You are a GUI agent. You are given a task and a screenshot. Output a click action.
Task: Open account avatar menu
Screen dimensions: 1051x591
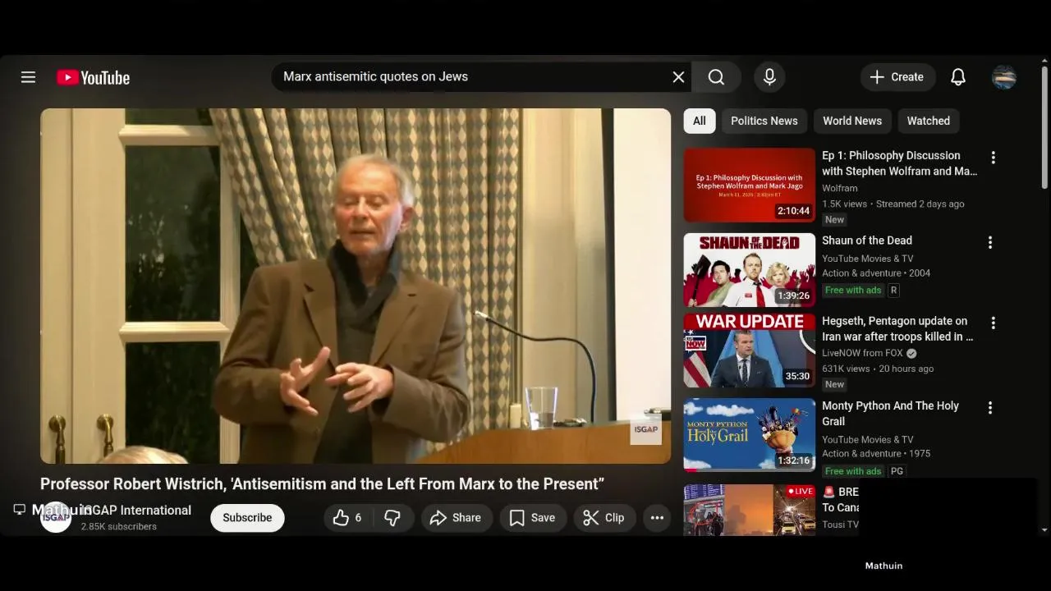(x=1004, y=77)
